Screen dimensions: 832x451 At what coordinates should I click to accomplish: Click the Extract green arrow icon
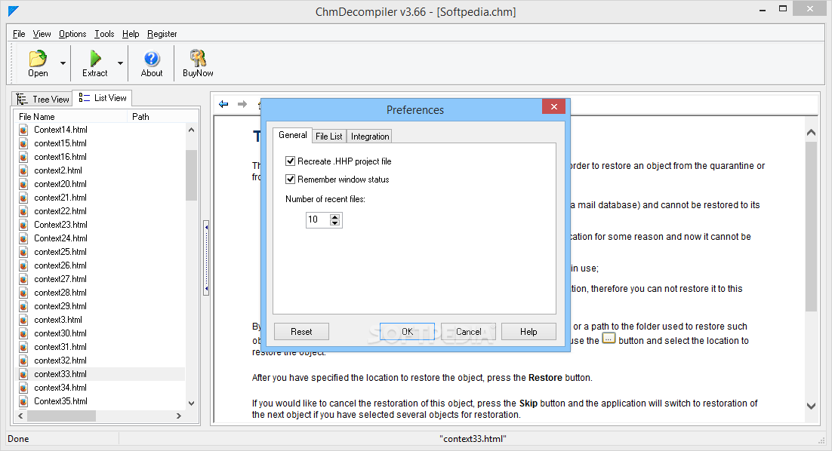[95, 58]
